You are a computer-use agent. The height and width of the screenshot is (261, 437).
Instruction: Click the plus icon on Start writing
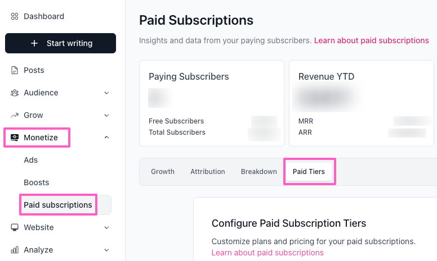(34, 43)
